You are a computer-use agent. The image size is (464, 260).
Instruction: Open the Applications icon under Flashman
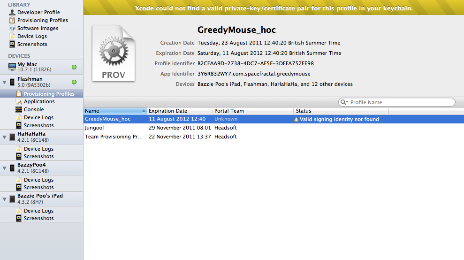(x=19, y=101)
